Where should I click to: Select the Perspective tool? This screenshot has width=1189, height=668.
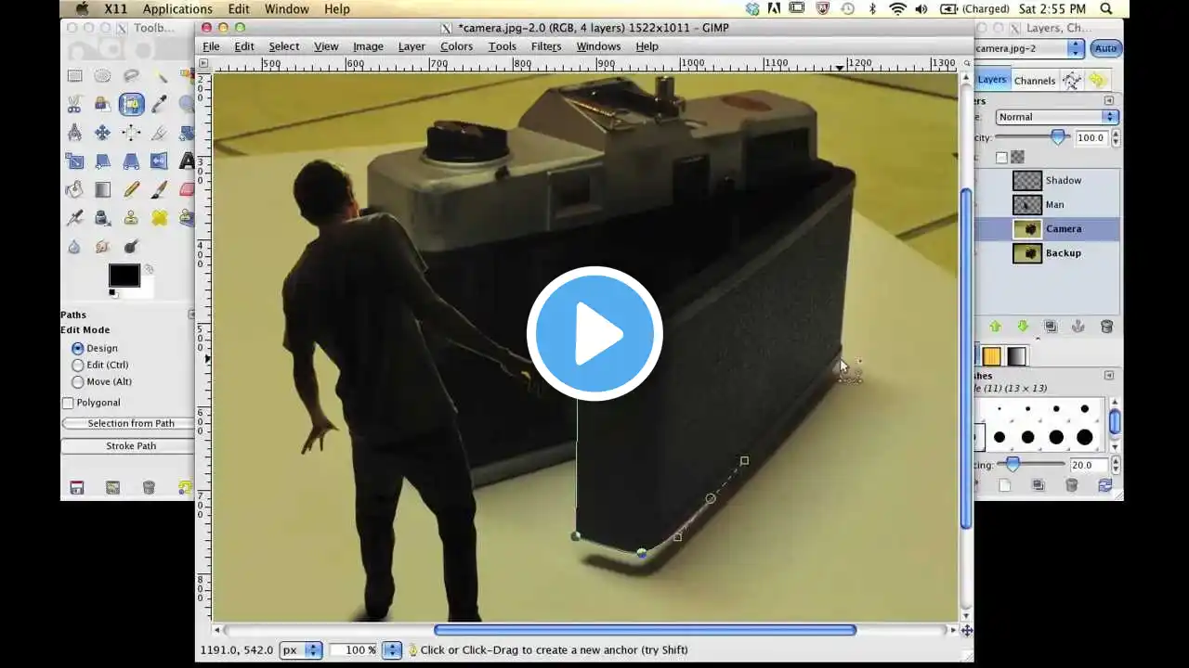pyautogui.click(x=131, y=161)
